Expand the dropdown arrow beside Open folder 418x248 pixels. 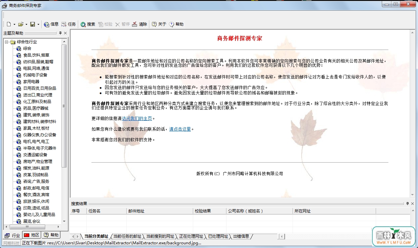26,24
